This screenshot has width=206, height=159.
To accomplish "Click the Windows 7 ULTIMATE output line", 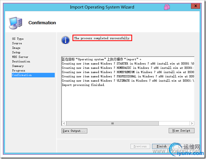I will click(x=128, y=81).
